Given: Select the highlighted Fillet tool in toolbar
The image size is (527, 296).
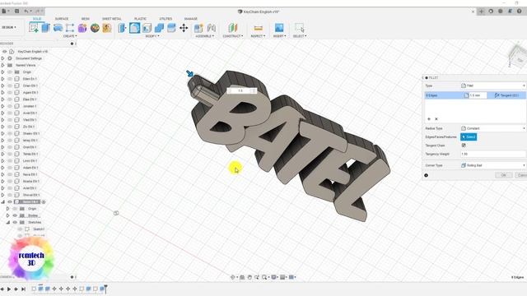Looking at the screenshot, I should [134, 28].
